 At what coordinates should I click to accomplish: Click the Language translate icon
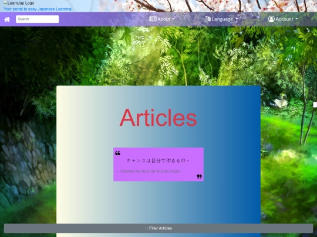pos(208,19)
